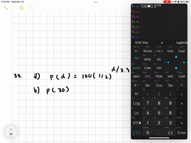Viewport: 191px width, 143px height.
Task: Click the number 5 key
Action: 159,113
